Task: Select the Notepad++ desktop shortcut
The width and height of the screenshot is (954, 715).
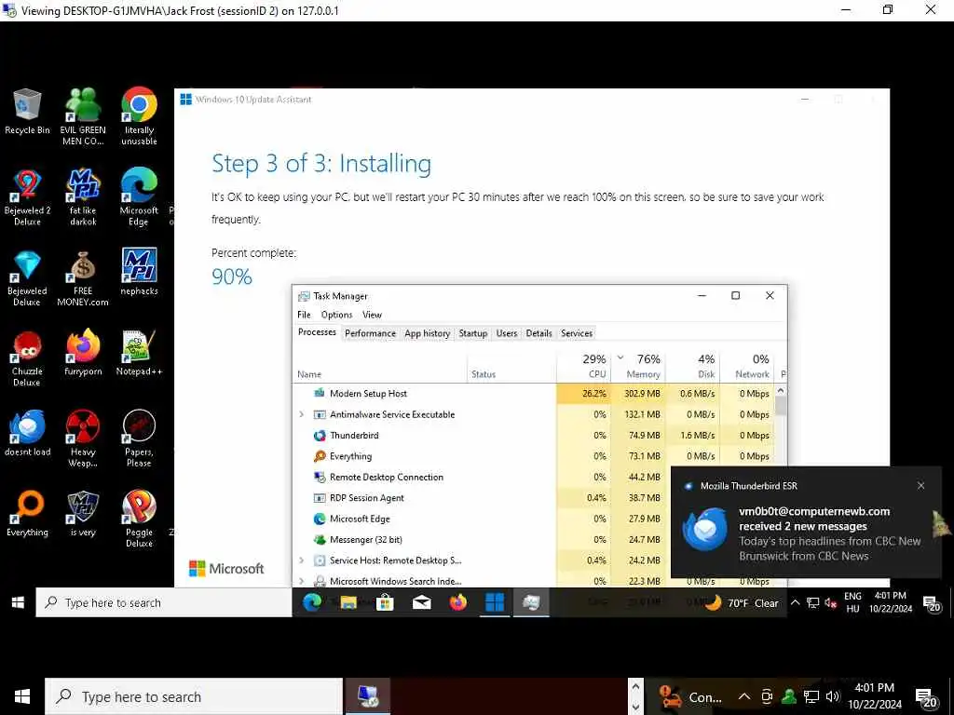Action: click(139, 352)
